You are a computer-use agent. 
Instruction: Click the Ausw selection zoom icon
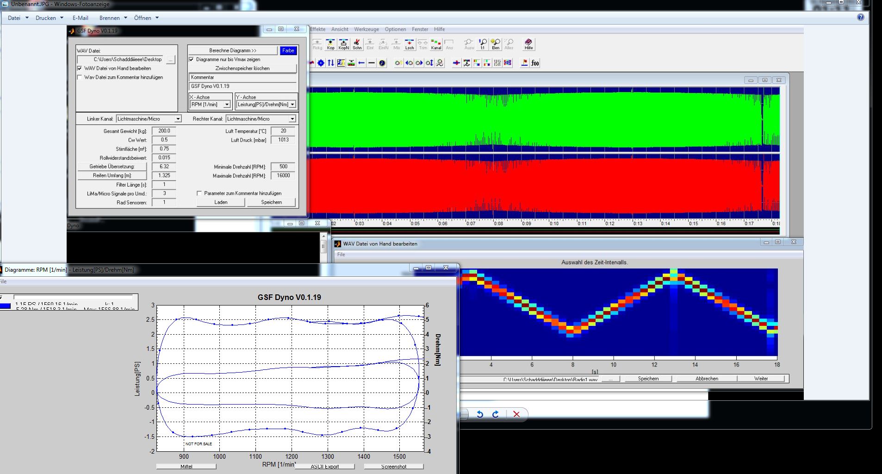point(469,44)
